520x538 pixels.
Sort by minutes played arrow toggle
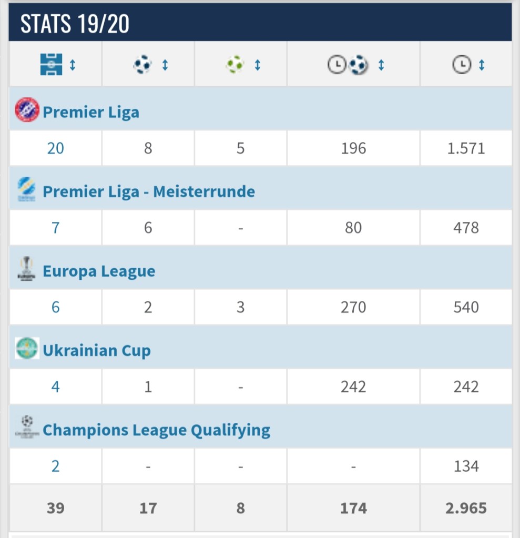pos(482,65)
